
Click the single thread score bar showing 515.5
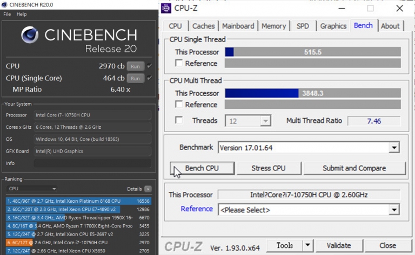(x=312, y=52)
